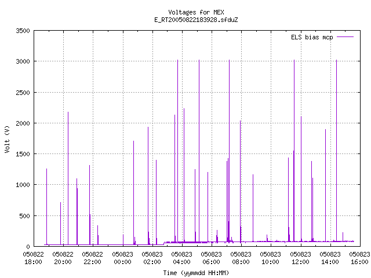This screenshot has width=371, height=278.
Task: Click the 1700 V spike after 00:00
Action: point(134,193)
